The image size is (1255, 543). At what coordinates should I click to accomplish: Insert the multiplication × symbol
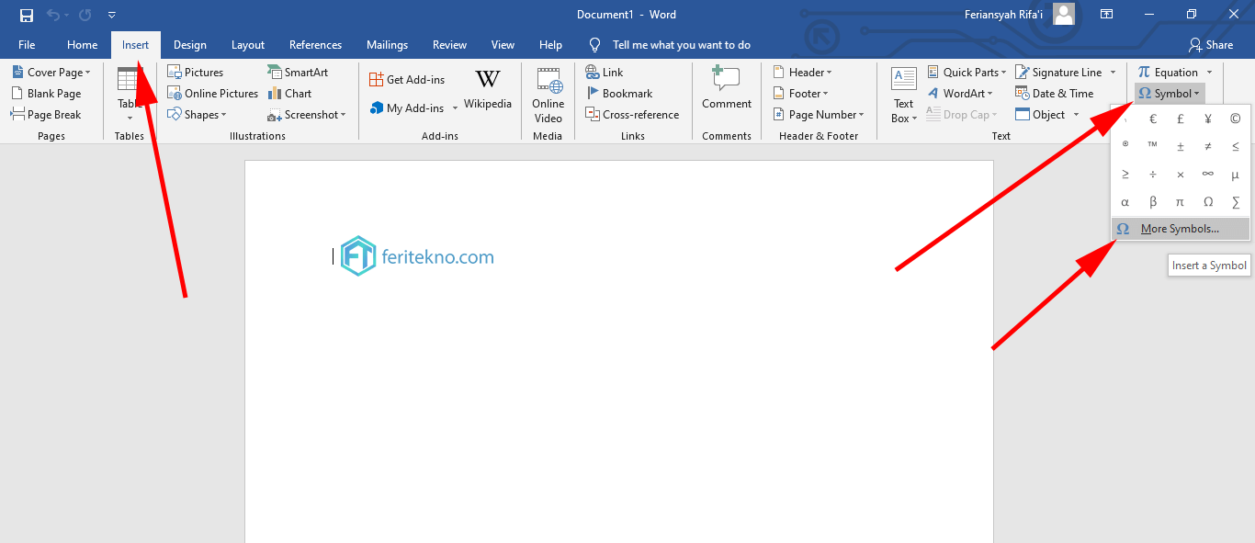(x=1181, y=174)
